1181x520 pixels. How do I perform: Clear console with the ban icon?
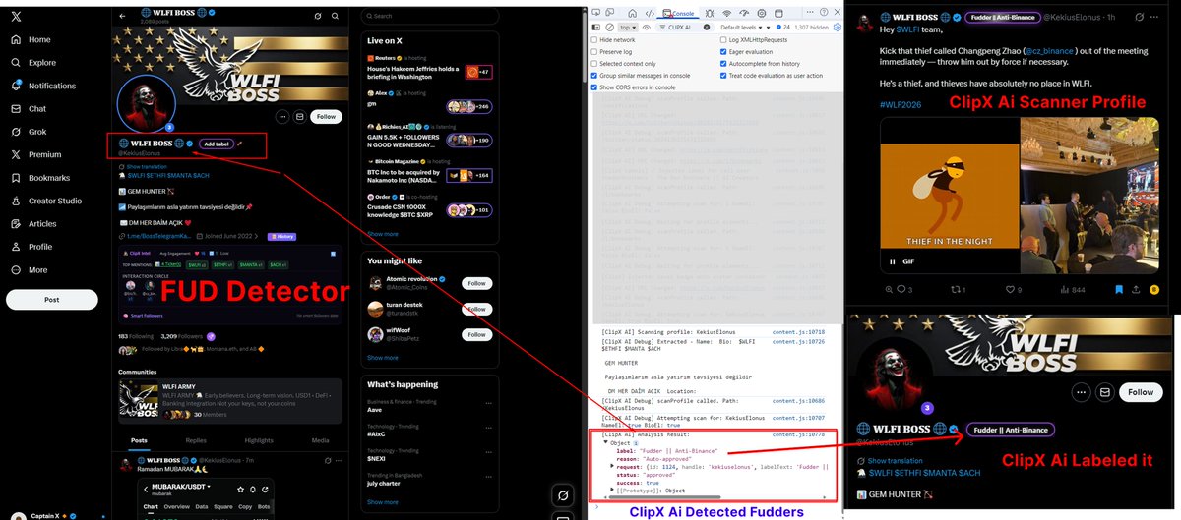(609, 28)
